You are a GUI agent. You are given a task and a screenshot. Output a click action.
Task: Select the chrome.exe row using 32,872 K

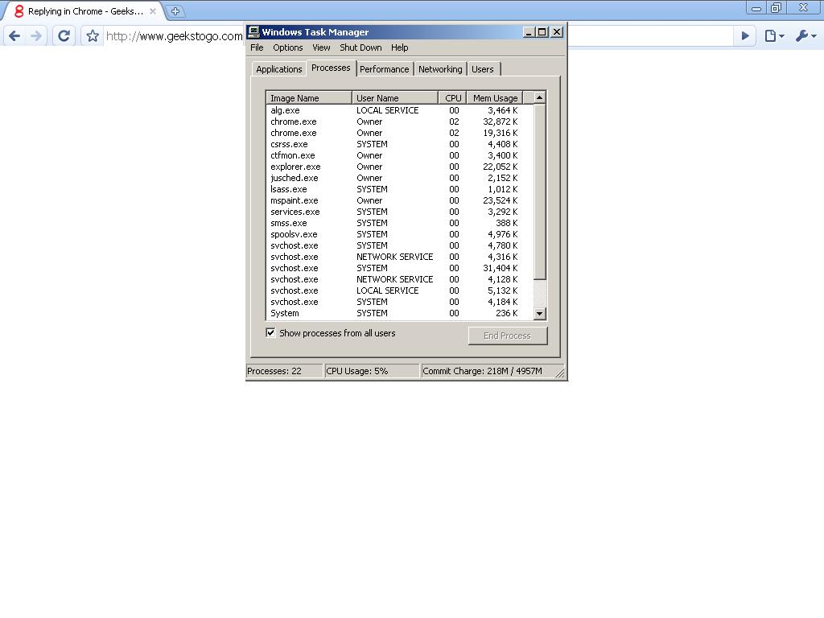coord(399,122)
